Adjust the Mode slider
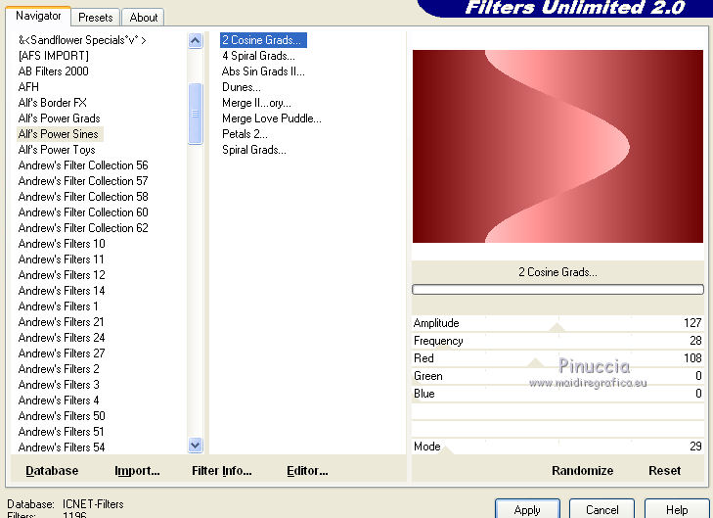The height and width of the screenshot is (518, 713). [557, 447]
